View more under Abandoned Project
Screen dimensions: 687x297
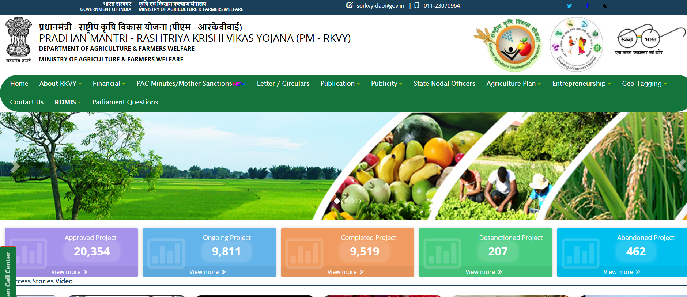[622, 272]
